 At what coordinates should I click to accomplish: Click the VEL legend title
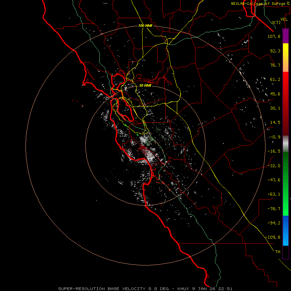click(284, 19)
